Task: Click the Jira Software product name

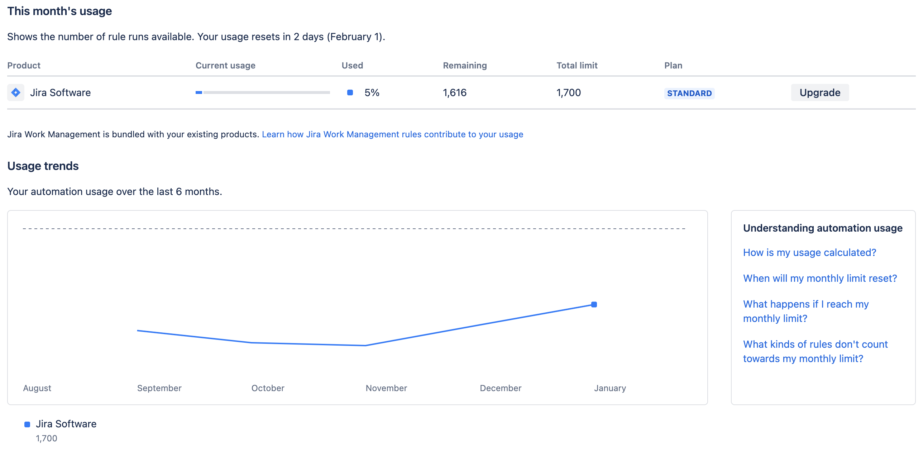Action: click(x=60, y=92)
